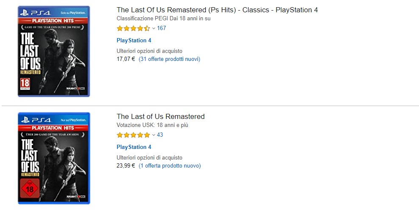Open the second "The Last of Us Remastered" title
419x212 pixels.
160,116
